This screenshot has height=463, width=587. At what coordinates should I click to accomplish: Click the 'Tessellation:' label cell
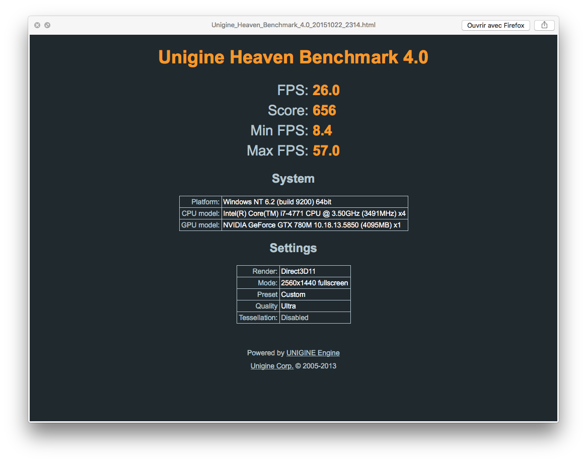[x=258, y=318]
